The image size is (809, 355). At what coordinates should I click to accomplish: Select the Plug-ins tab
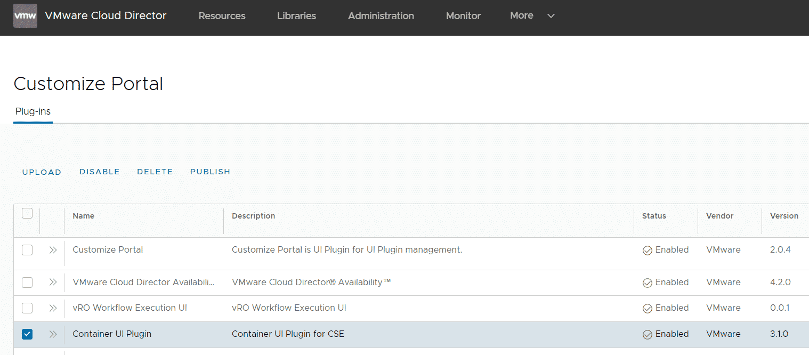pos(33,111)
